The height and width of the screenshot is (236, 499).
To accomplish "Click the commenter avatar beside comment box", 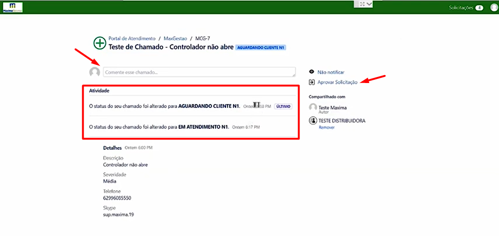I will coord(94,72).
